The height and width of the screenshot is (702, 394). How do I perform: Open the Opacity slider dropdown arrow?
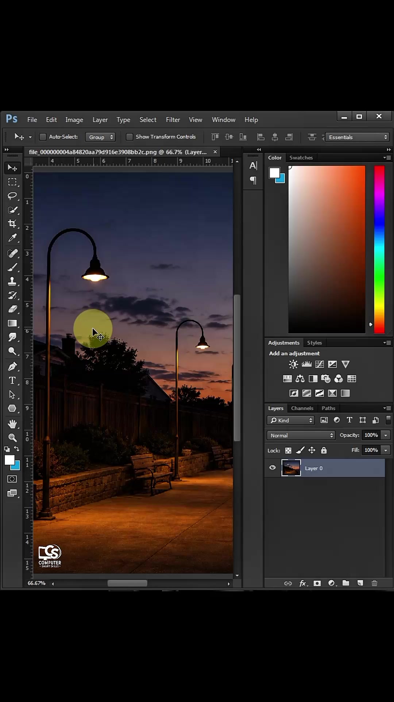pos(386,435)
